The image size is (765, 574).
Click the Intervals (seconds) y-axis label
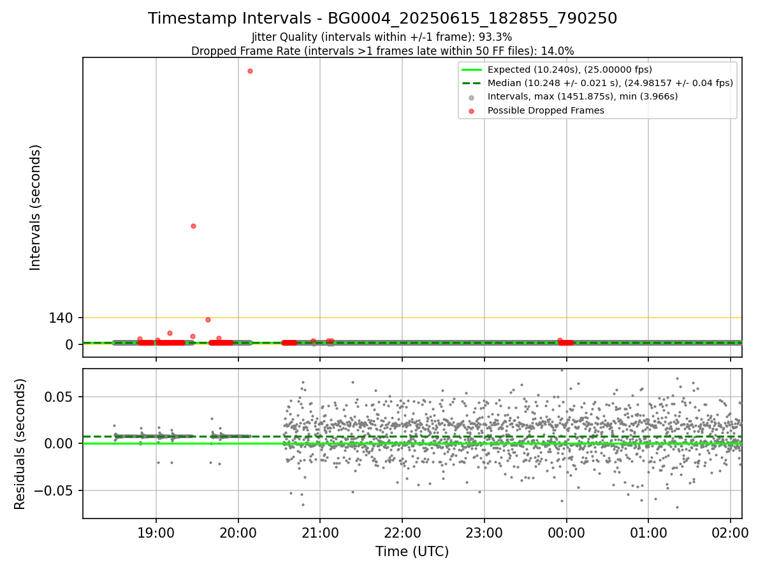click(x=36, y=207)
